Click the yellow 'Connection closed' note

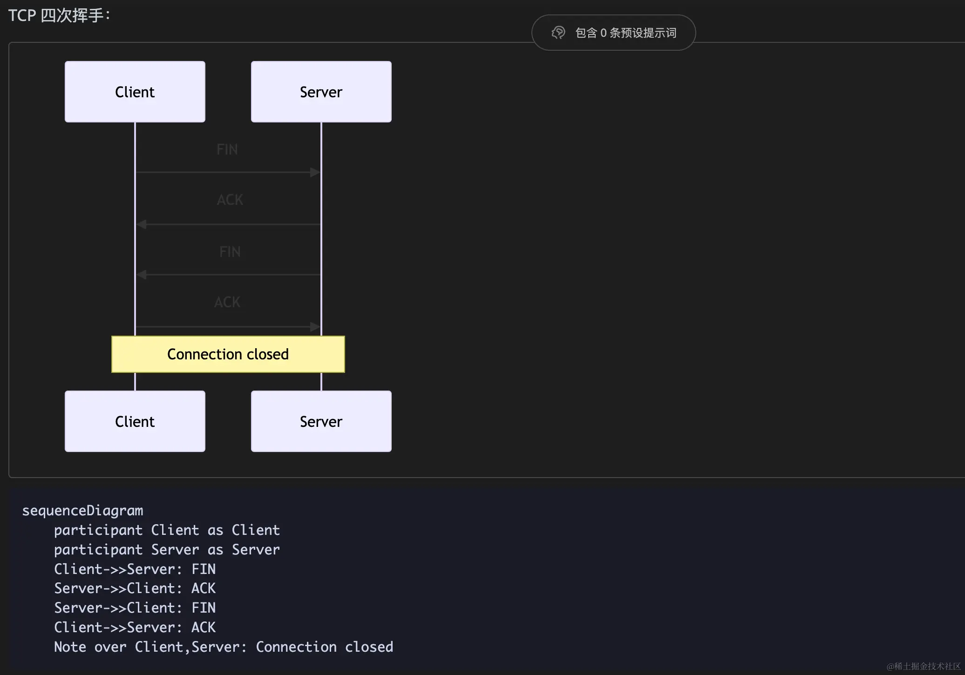click(228, 354)
